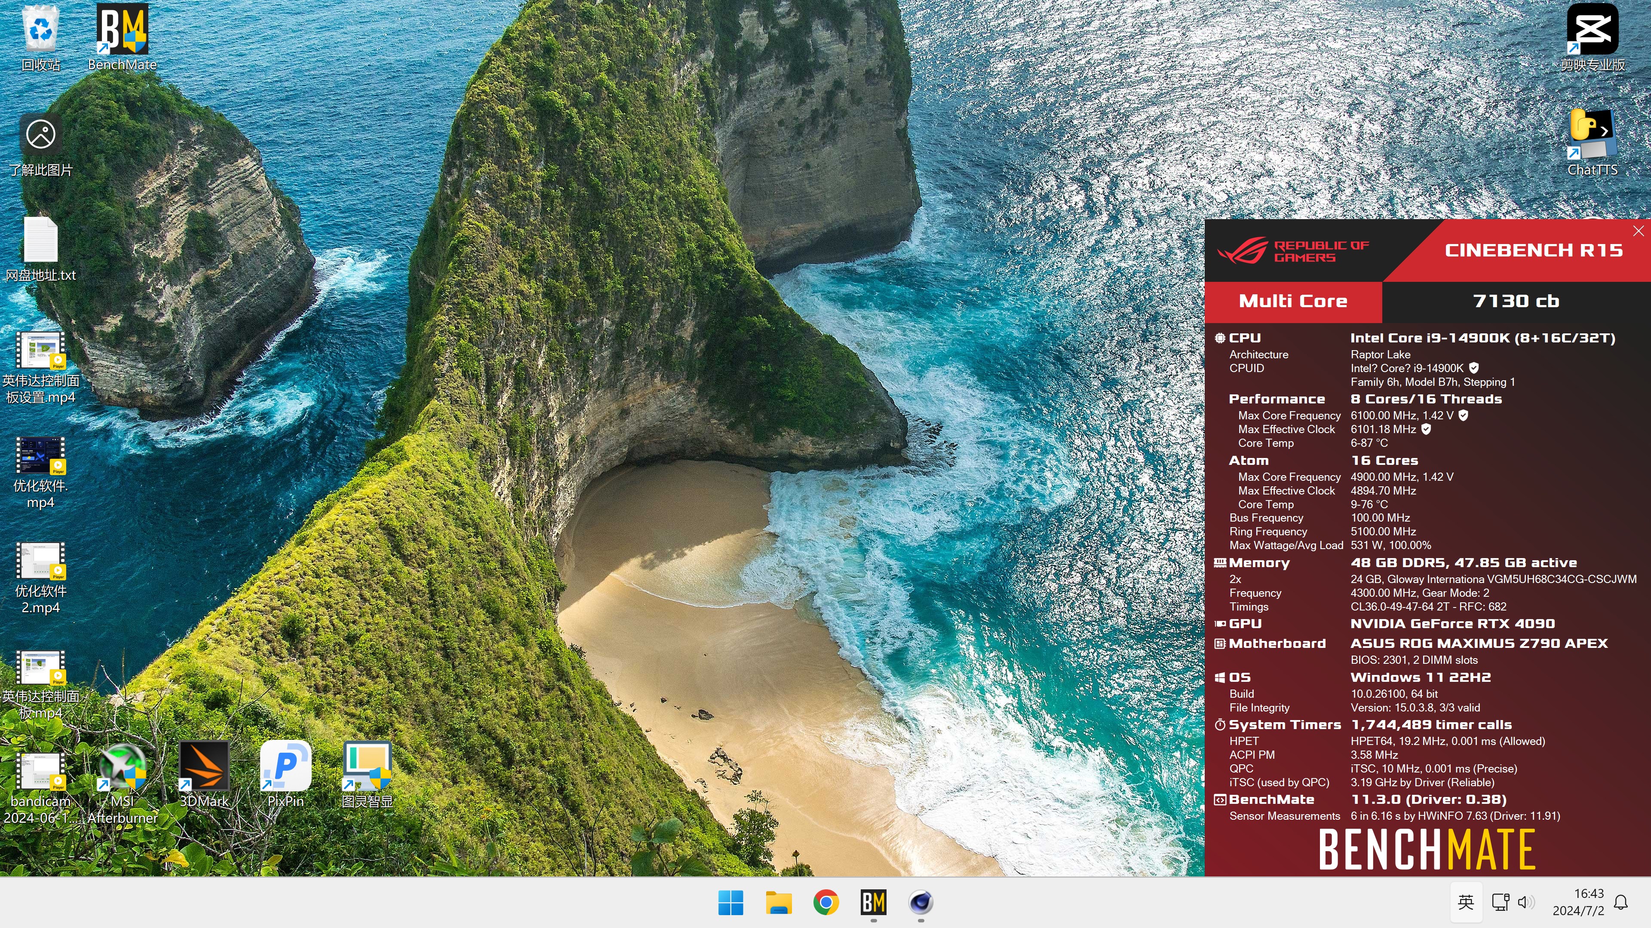1651x928 pixels.
Task: Launch the BenchMate desktop shortcut
Action: pyautogui.click(x=122, y=37)
